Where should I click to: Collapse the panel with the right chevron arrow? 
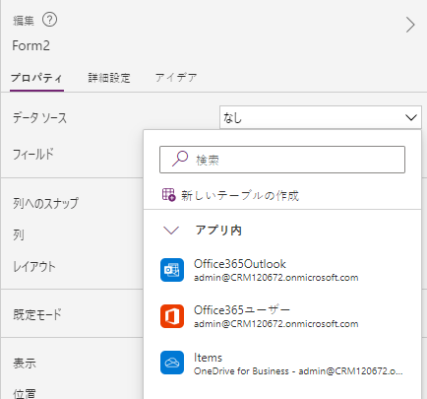[x=410, y=25]
